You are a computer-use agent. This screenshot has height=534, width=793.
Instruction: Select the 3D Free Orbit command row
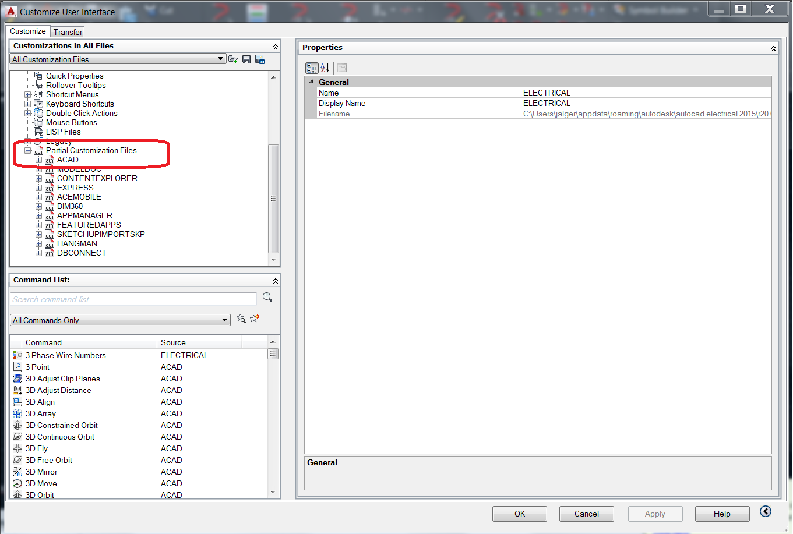139,460
